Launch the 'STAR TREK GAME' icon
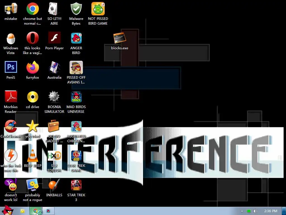The height and width of the screenshot is (215, 286). click(x=76, y=156)
